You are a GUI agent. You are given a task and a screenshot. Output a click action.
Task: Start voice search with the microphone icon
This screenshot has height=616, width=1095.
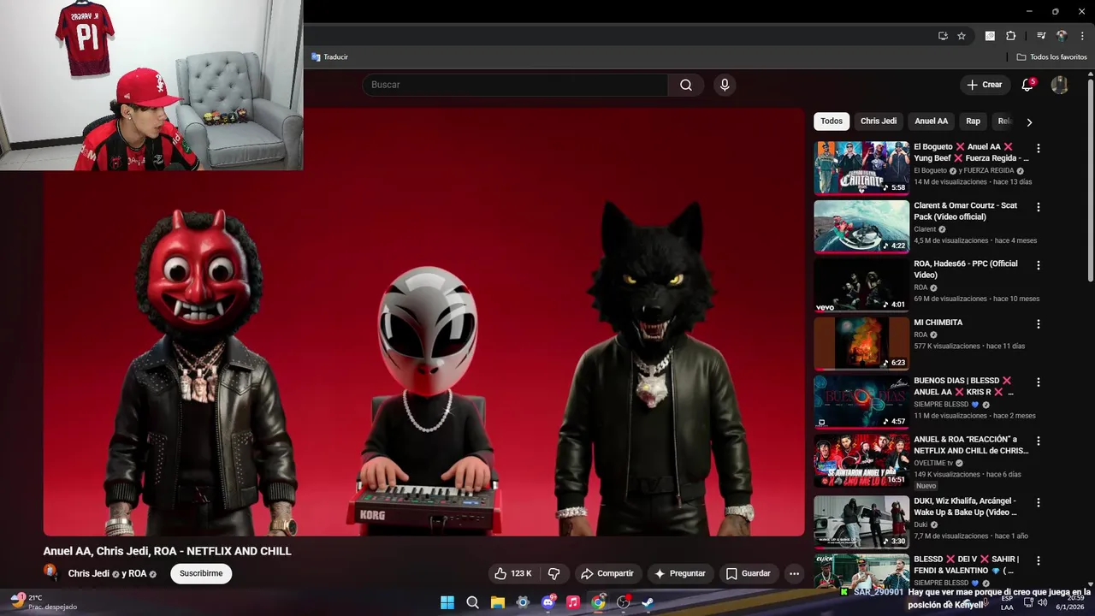point(725,85)
